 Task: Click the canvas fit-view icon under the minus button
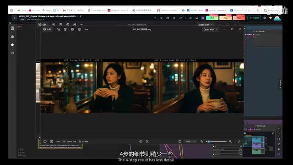(x=279, y=139)
